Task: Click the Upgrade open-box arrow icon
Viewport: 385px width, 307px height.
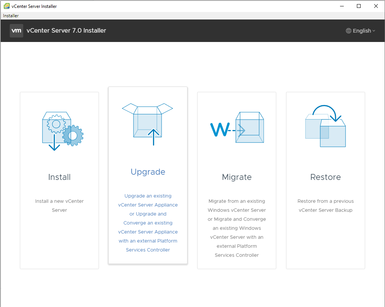Action: click(x=148, y=124)
